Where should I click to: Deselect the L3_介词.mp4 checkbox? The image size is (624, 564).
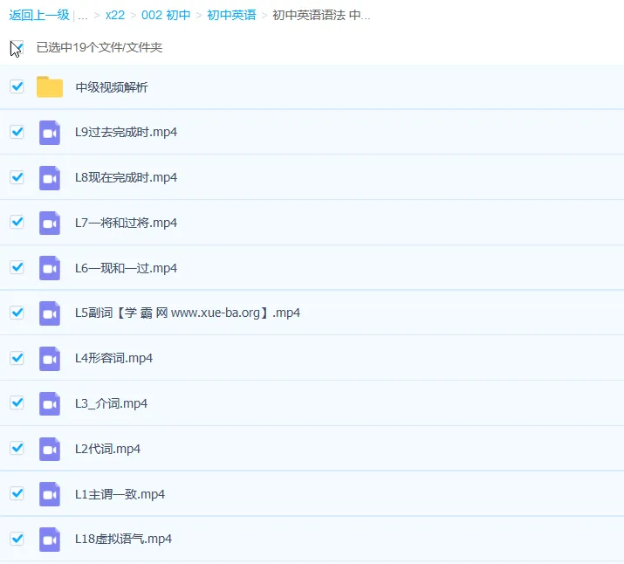pyautogui.click(x=17, y=402)
